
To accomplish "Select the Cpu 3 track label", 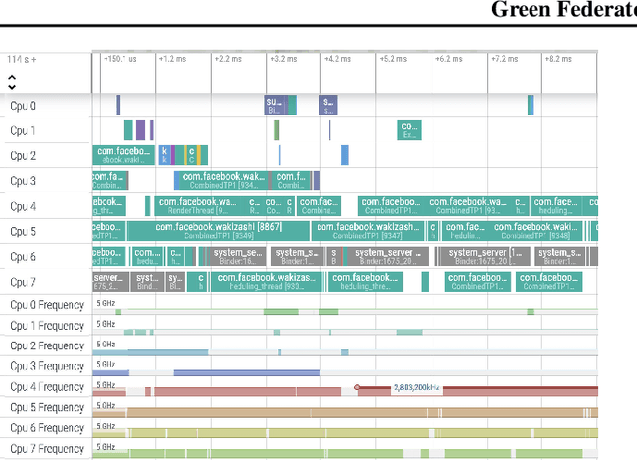I will (x=22, y=181).
